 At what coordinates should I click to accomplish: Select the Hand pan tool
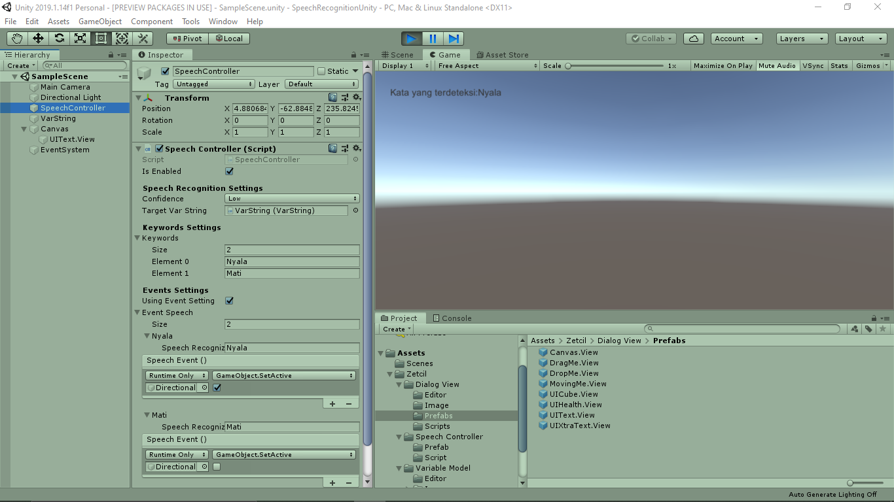pyautogui.click(x=16, y=38)
